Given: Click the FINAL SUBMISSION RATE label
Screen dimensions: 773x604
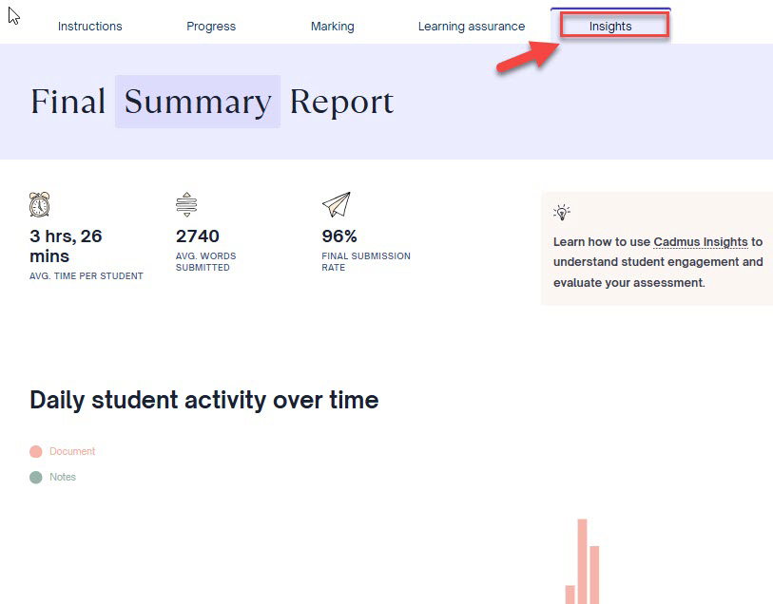Looking at the screenshot, I should [x=366, y=262].
